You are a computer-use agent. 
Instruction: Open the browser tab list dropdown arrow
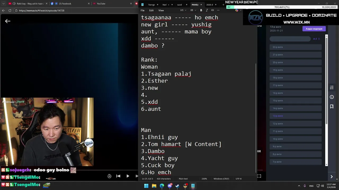(3, 4)
